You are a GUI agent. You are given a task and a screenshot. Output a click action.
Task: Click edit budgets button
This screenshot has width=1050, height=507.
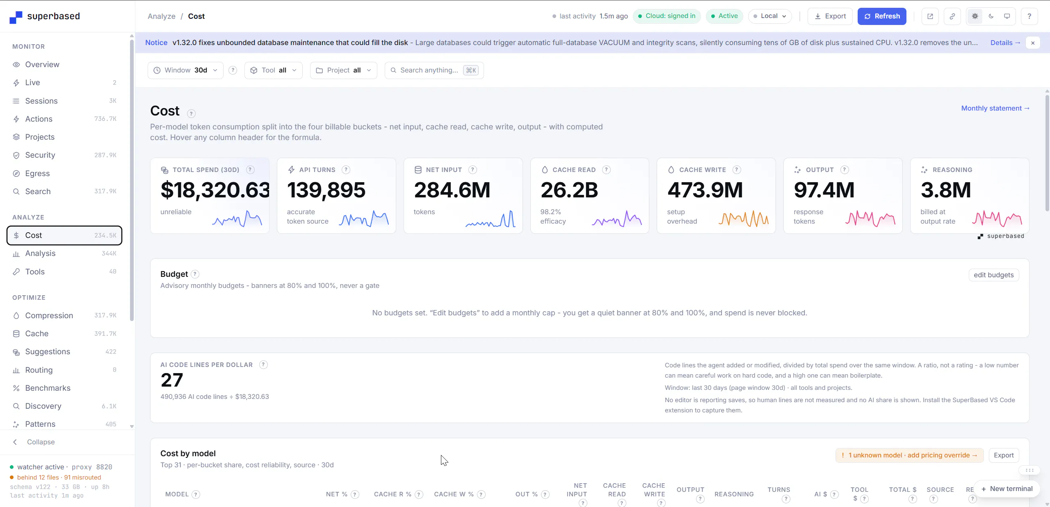pos(993,275)
